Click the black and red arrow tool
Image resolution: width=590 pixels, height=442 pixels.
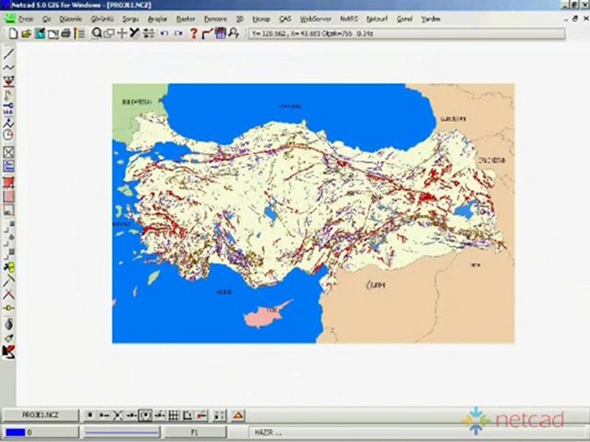click(x=9, y=352)
